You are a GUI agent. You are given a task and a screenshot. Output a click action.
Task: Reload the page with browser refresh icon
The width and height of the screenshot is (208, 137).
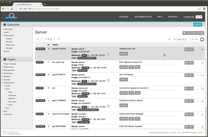point(12,9)
